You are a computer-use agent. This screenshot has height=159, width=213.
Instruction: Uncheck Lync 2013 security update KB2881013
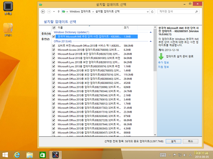pyautogui.click(x=54, y=62)
